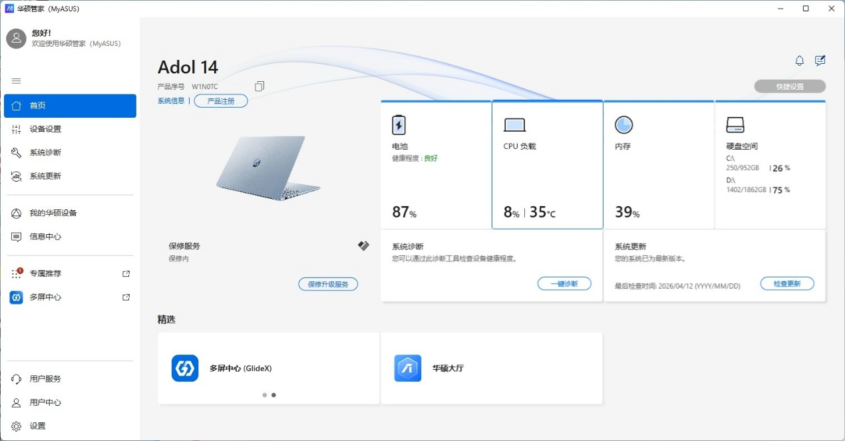Image resolution: width=845 pixels, height=441 pixels.
Task: Click the GlideX logo in featured card
Action: [185, 368]
